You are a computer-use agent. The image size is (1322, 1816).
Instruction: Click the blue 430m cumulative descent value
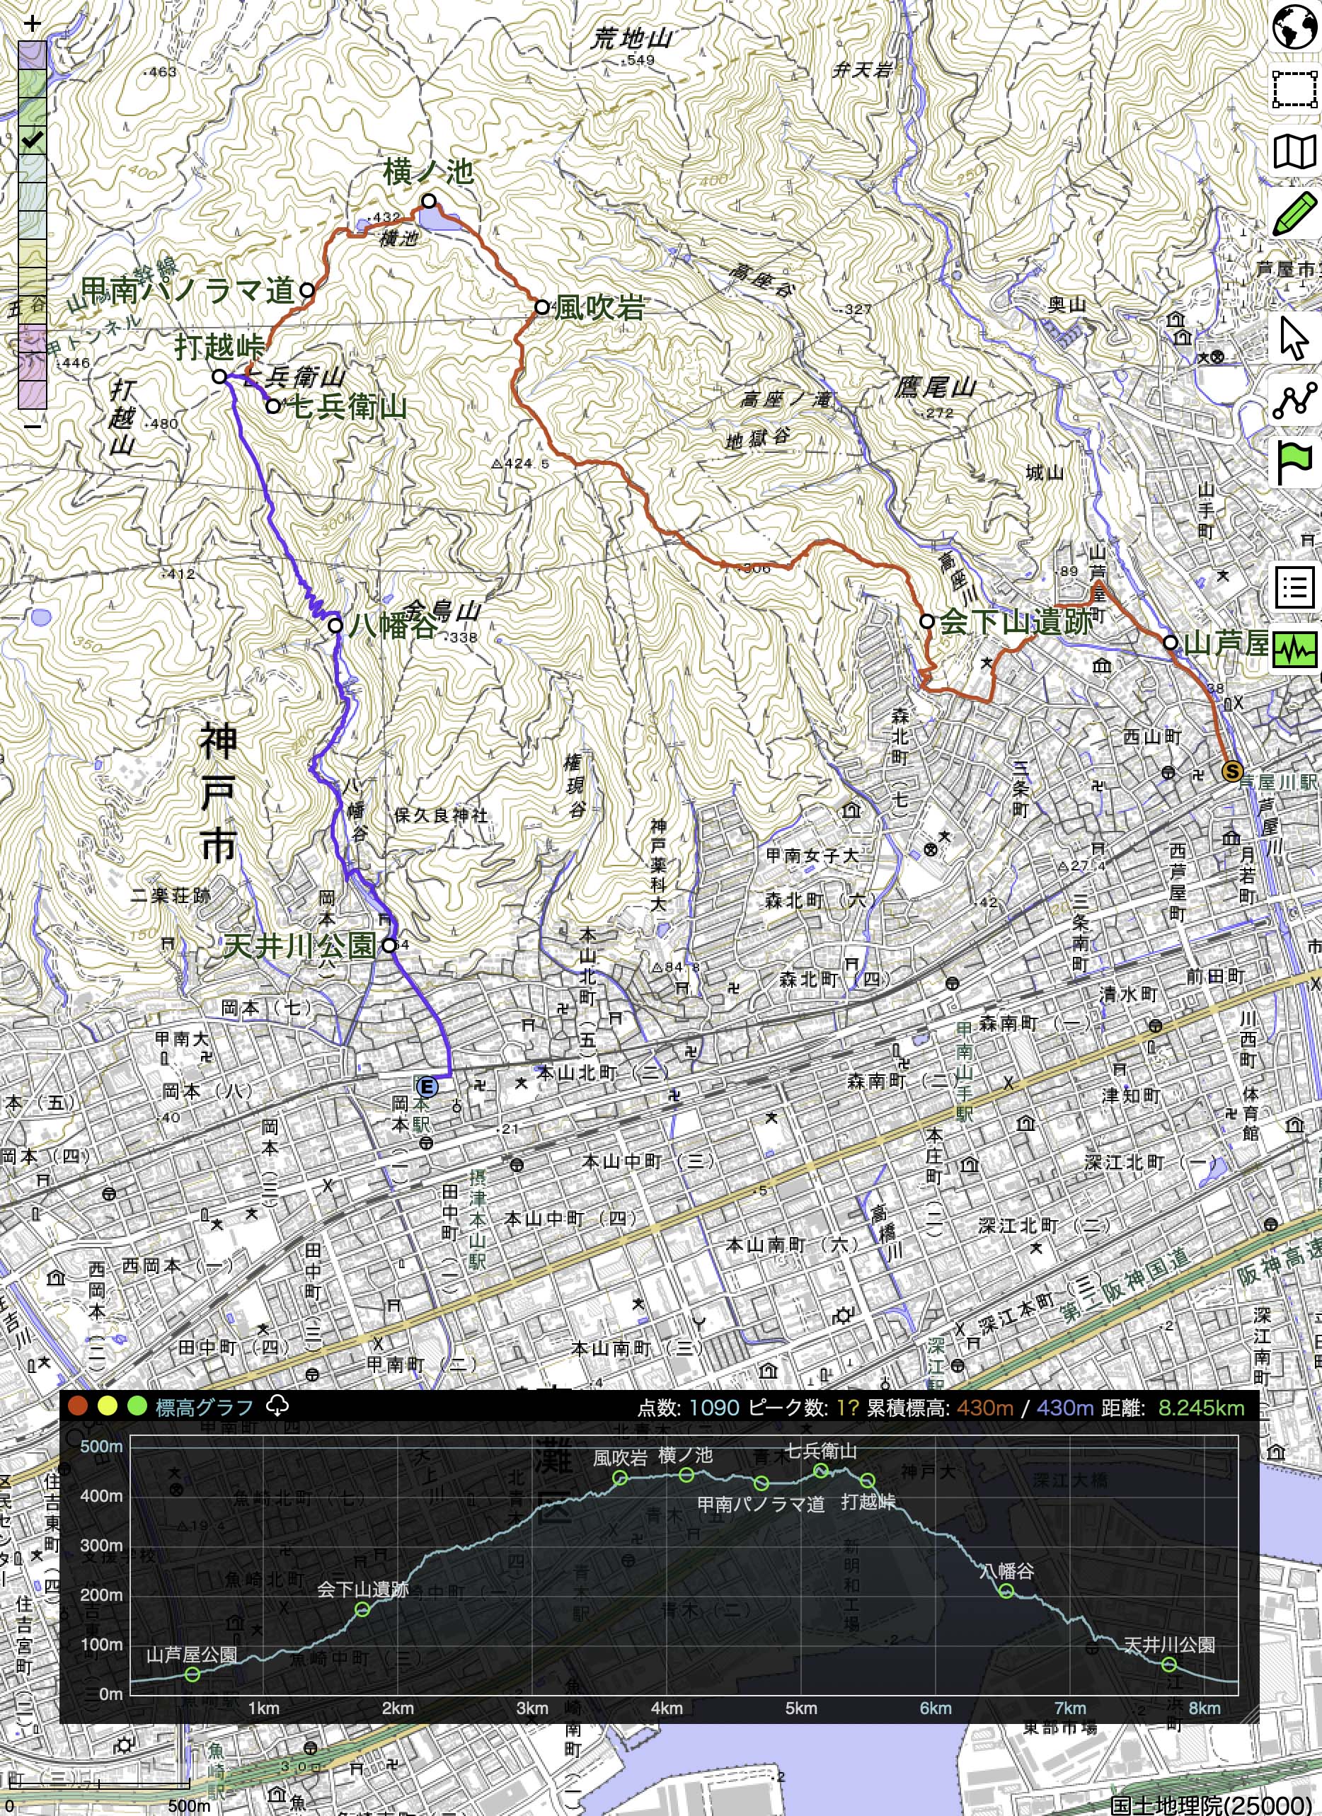[1064, 1408]
